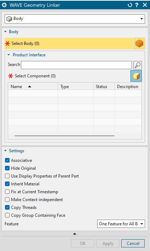This screenshot has width=150, height=251.
Task: Close the WAVE Geometry Linker dialog
Action: 145,5
